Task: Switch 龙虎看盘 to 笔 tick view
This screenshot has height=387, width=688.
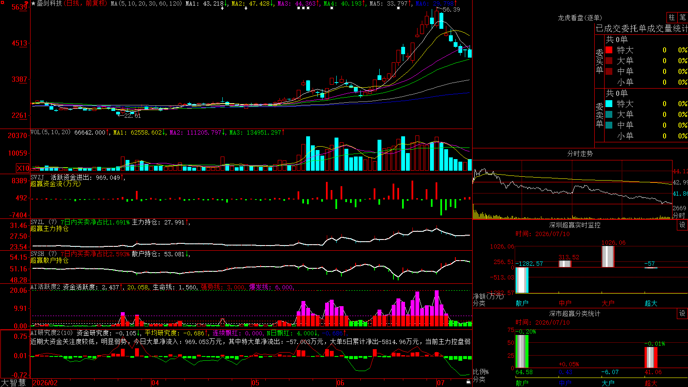Action: coord(683,18)
